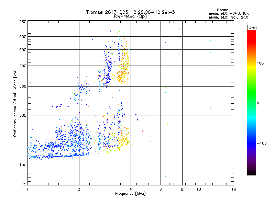Click the y-axis '75' label
Image resolution: width=275 pixels, height=206 pixels.
coord(24,184)
